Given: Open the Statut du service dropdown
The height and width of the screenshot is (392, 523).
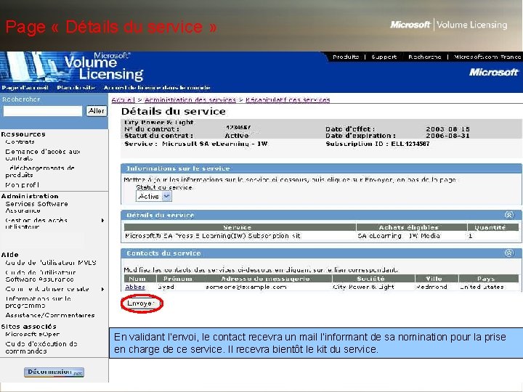Looking at the screenshot, I should [154, 196].
